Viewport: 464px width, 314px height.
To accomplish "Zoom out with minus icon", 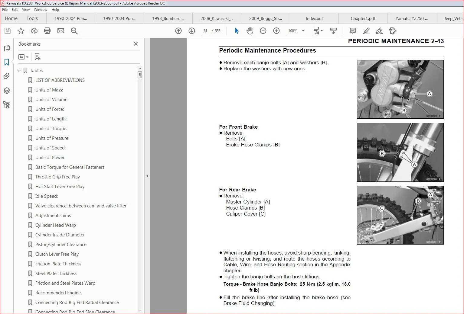I will click(263, 31).
